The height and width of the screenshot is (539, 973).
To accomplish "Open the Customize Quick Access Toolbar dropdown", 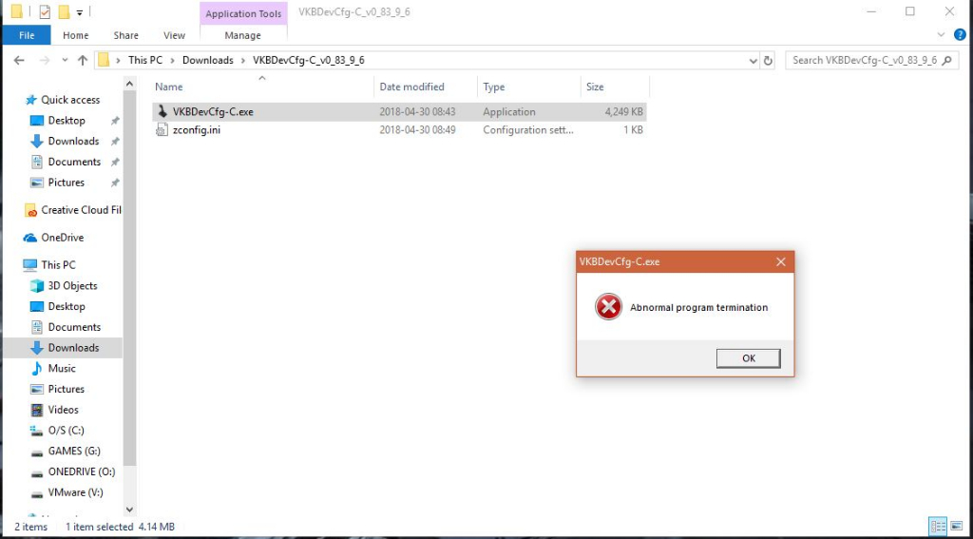I will point(80,11).
